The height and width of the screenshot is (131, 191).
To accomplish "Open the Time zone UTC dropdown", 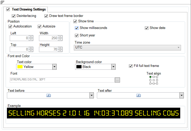I will click(127, 47).
